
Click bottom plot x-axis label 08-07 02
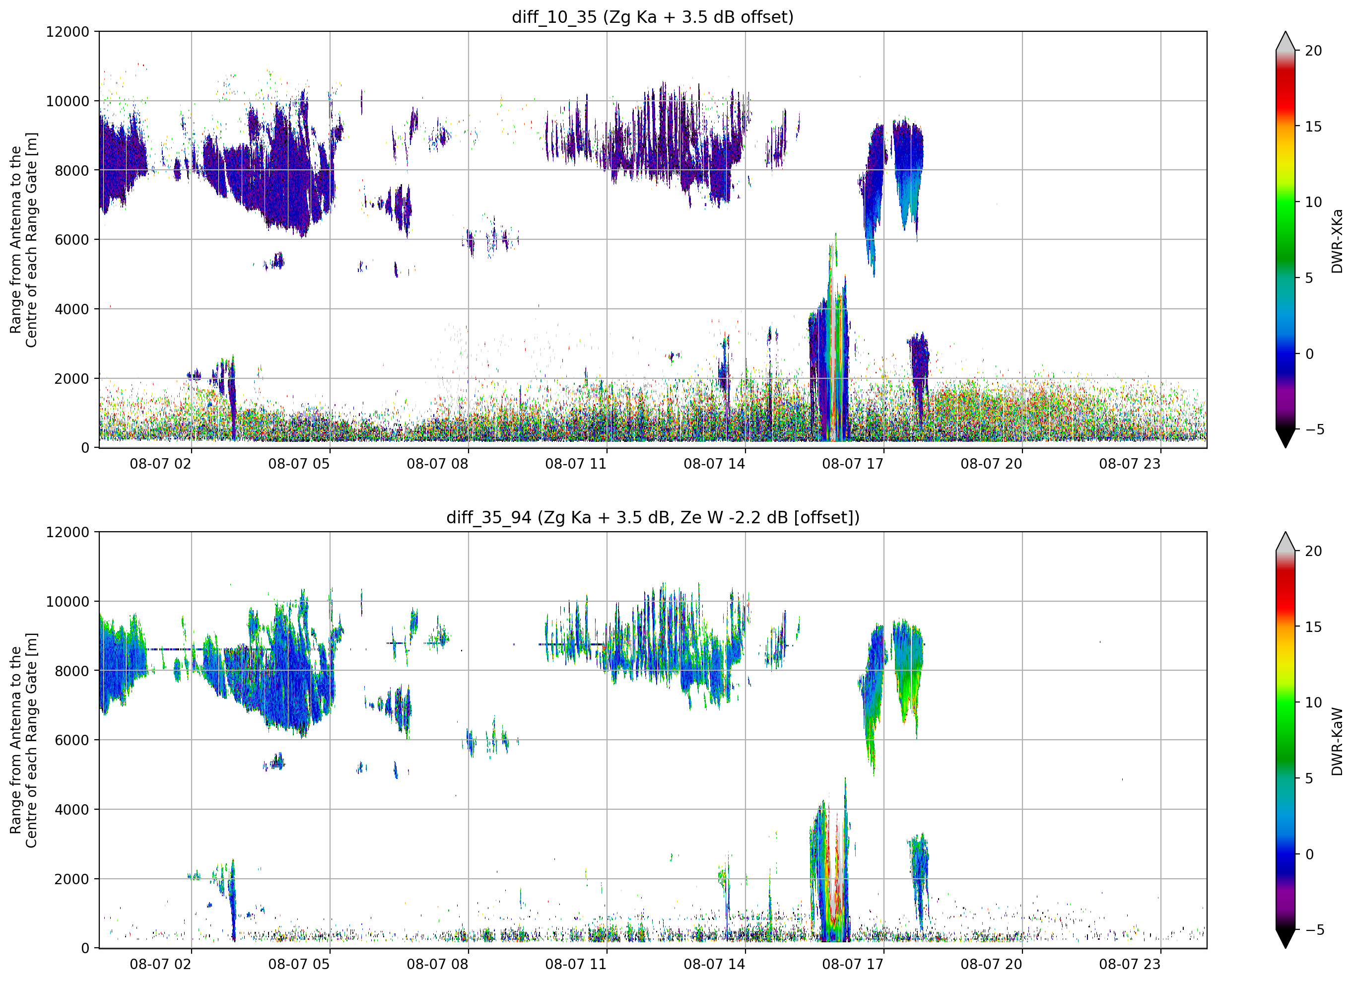(x=161, y=965)
